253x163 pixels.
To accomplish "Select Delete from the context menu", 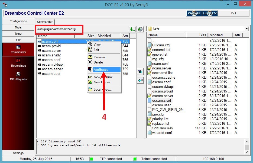I will coord(98,62).
